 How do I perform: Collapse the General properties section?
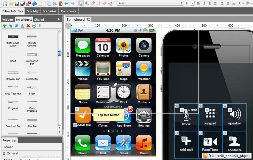(x=4, y=153)
